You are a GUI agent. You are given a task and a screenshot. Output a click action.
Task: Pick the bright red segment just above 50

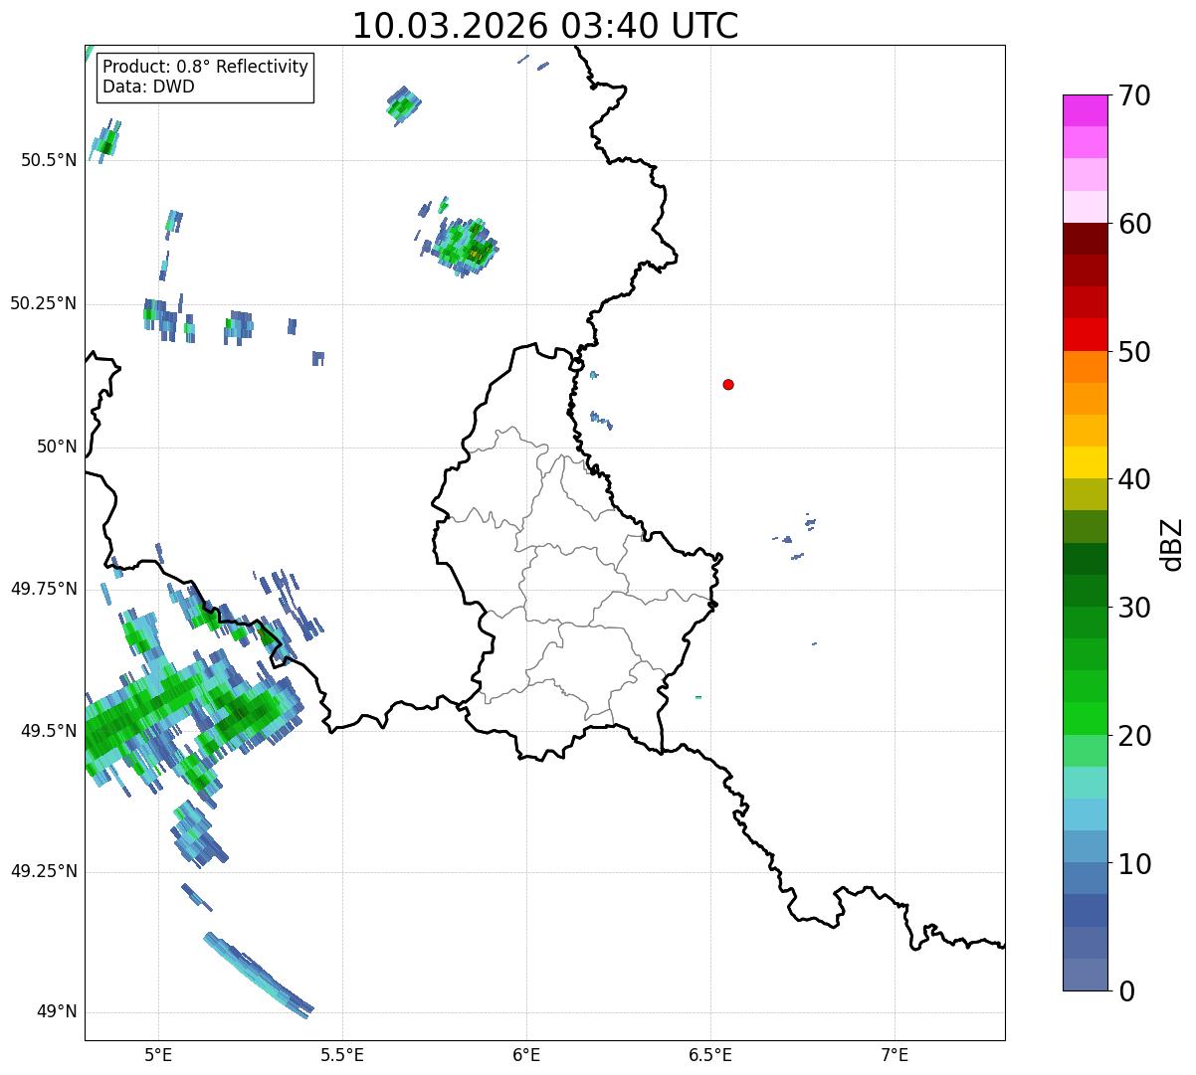coord(1086,335)
